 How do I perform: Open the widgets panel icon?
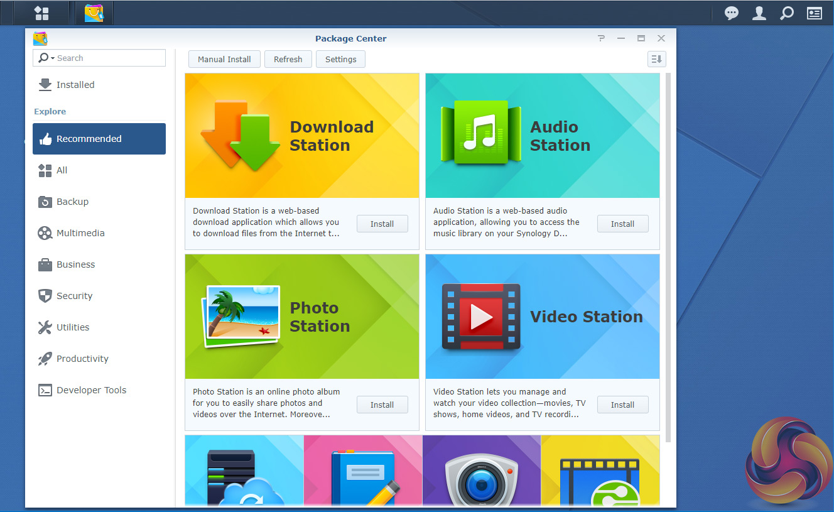815,13
